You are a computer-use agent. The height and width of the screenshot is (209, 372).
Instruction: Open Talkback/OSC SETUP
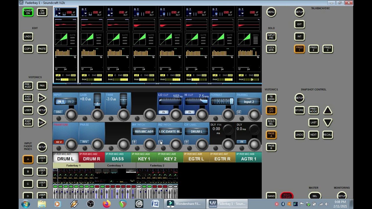(299, 12)
